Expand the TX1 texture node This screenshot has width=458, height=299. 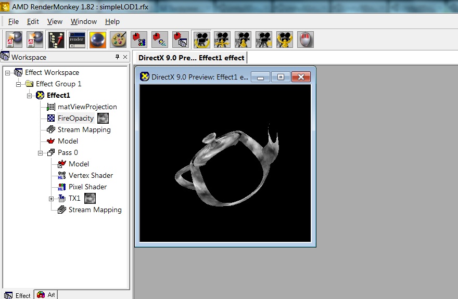pos(51,199)
